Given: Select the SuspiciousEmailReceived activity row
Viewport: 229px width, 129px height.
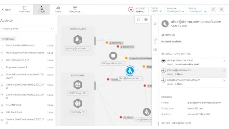Looking at the screenshot, I should [27, 46].
